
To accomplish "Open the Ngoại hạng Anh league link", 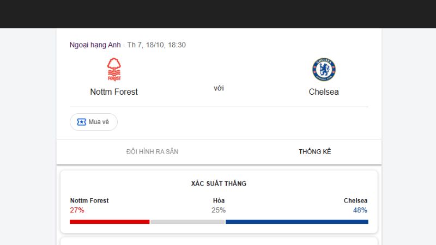I will tap(95, 45).
